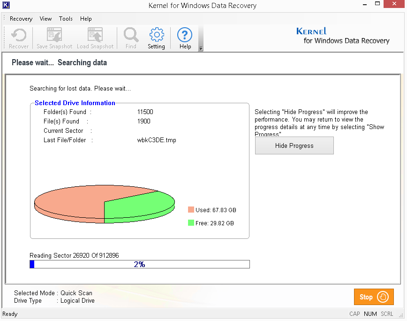Click the Selected Mode Quick Scan text
This screenshot has width=407, height=321.
pos(53,293)
